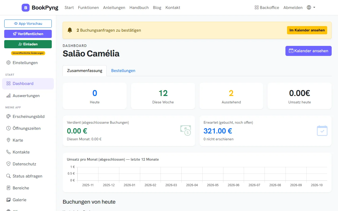Click Im Kalender ansehen yellow button
The image size is (338, 211).
pyautogui.click(x=307, y=30)
